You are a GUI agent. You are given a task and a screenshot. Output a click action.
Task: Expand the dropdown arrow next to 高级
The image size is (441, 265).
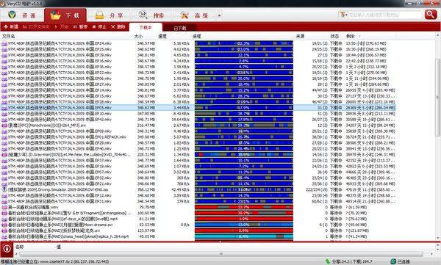[x=219, y=15]
